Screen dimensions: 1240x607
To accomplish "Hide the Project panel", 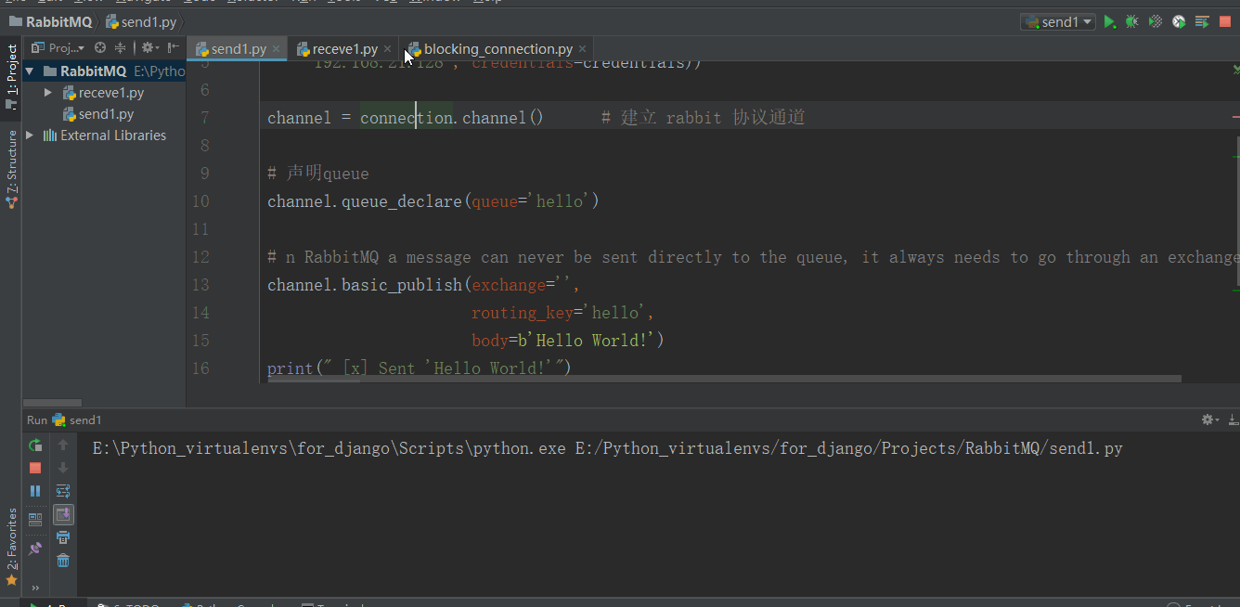I will tap(173, 47).
